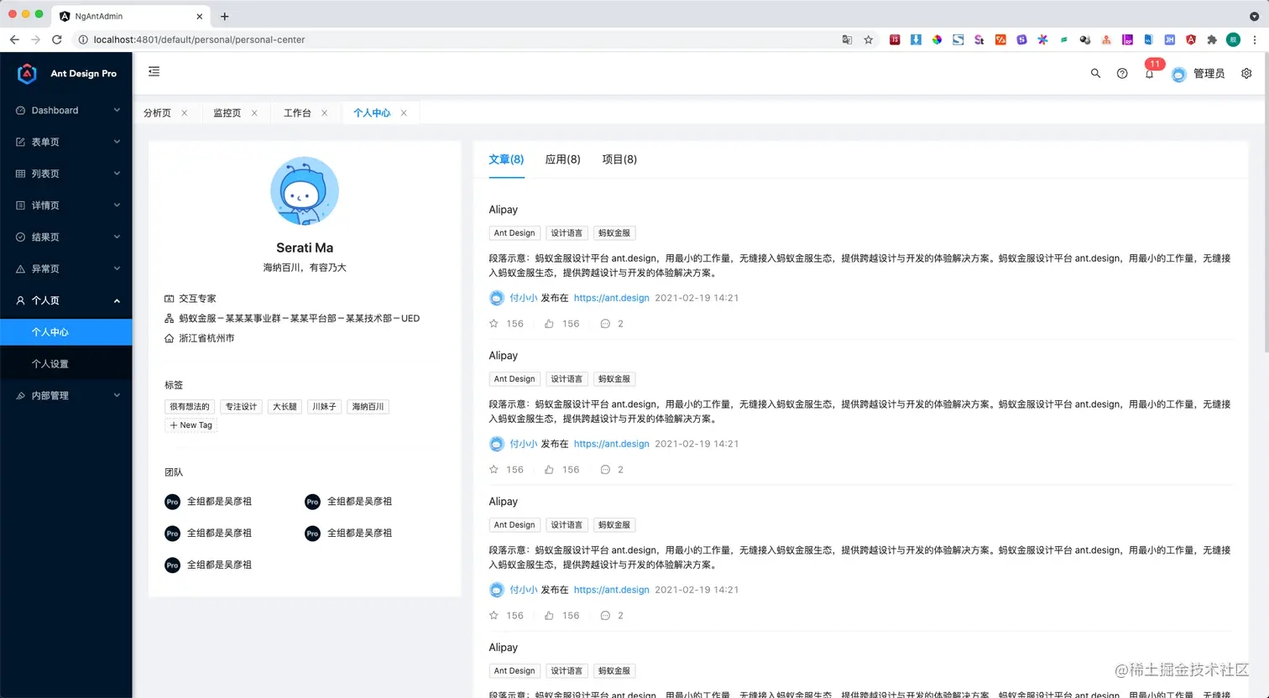1269x698 pixels.
Task: Click the browser address bar URL
Action: [199, 39]
